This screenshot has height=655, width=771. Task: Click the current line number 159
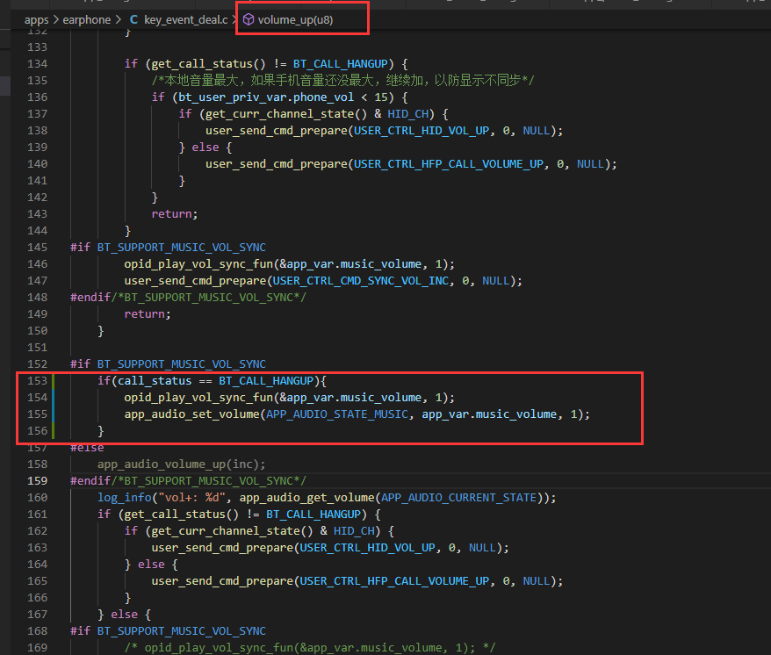[x=38, y=481]
